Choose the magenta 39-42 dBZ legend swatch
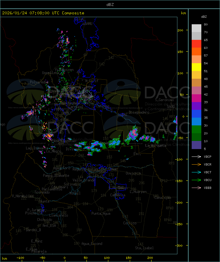This screenshot has width=220, height=262. click(x=196, y=98)
